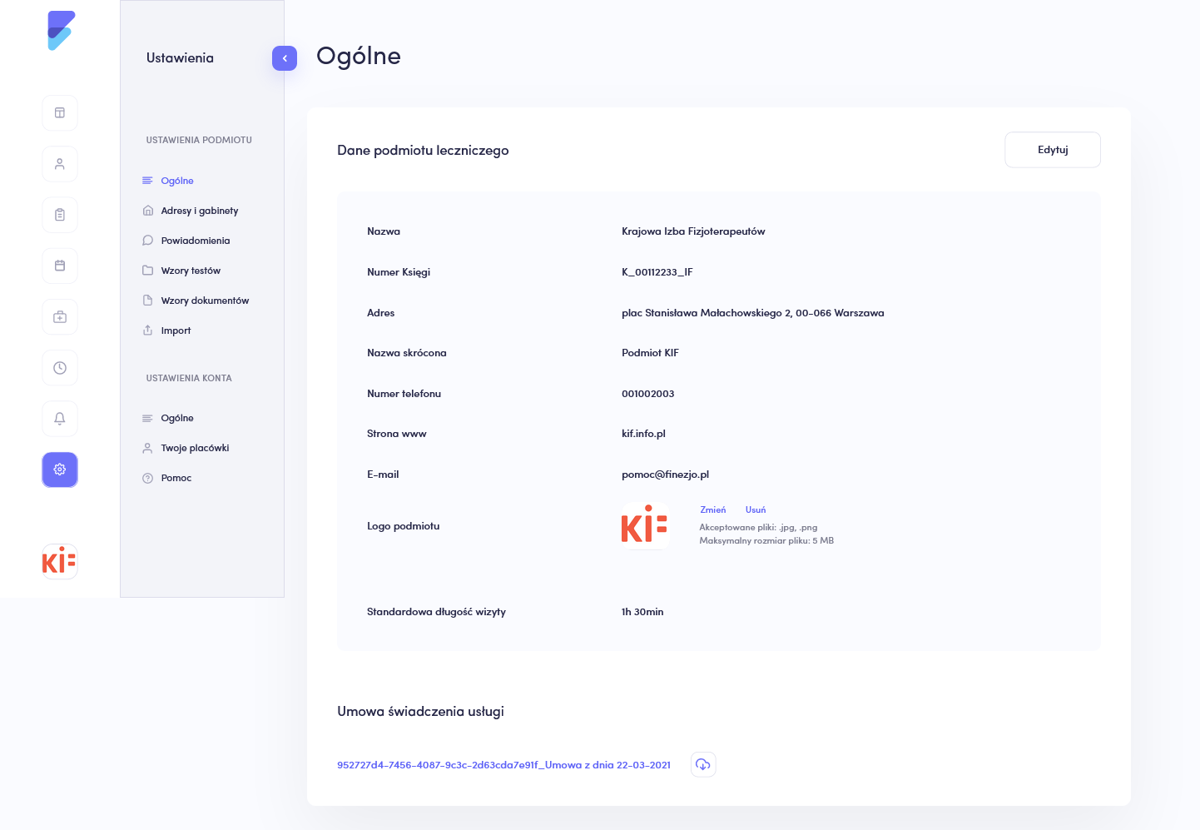Open Import settings

[176, 331]
